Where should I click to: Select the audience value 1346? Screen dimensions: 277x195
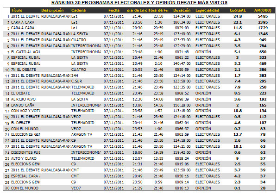pyautogui.click(x=263, y=34)
